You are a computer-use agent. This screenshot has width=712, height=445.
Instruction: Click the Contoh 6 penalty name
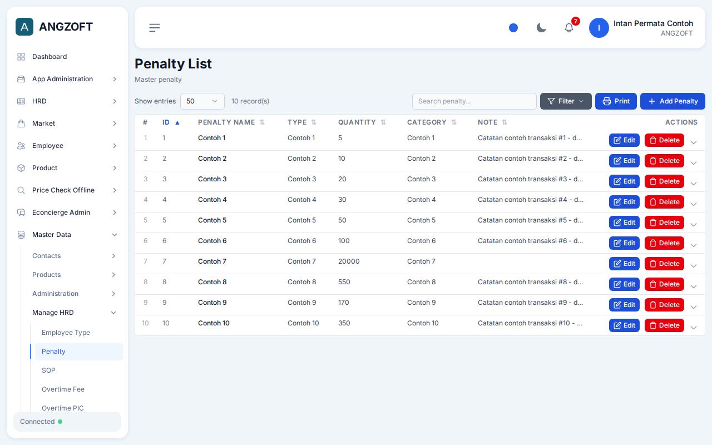pyautogui.click(x=212, y=241)
